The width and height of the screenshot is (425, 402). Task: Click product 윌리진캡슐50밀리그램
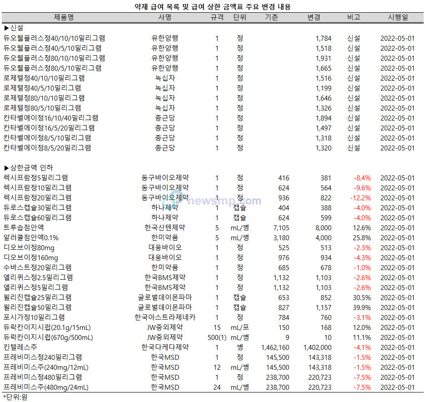click(x=37, y=307)
